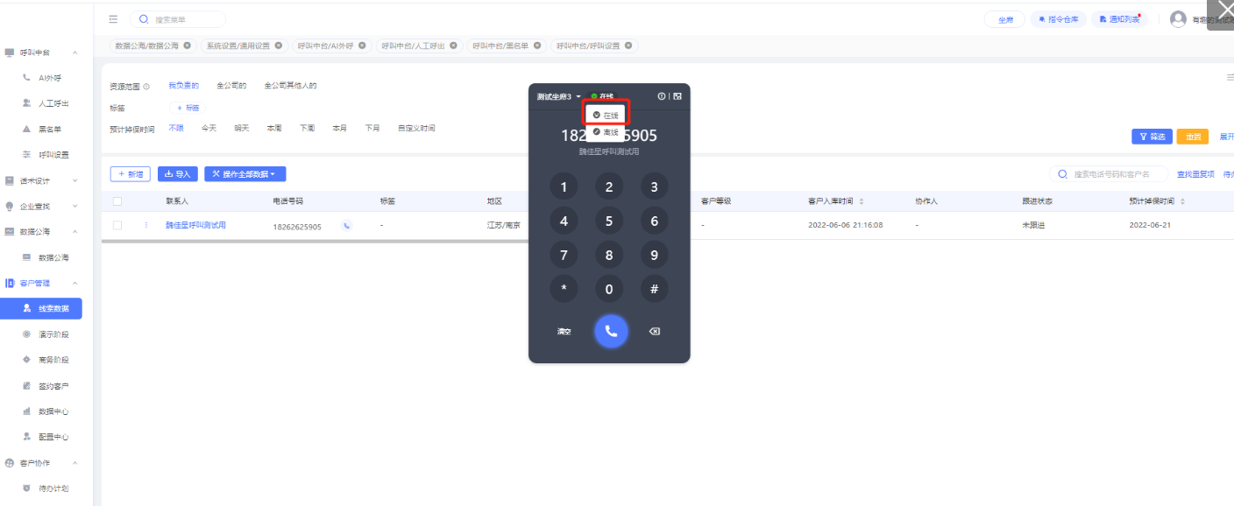Collapse the 客户管理 sidebar group
The width and height of the screenshot is (1234, 506).
pos(75,283)
